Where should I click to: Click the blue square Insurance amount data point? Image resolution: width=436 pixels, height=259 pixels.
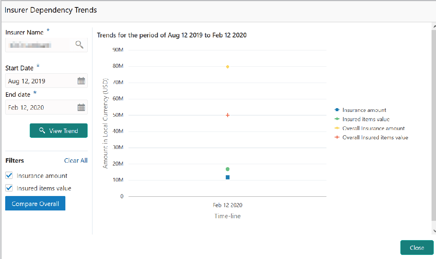[x=227, y=177]
